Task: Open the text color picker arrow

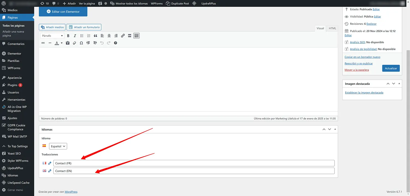Action: coord(61,43)
